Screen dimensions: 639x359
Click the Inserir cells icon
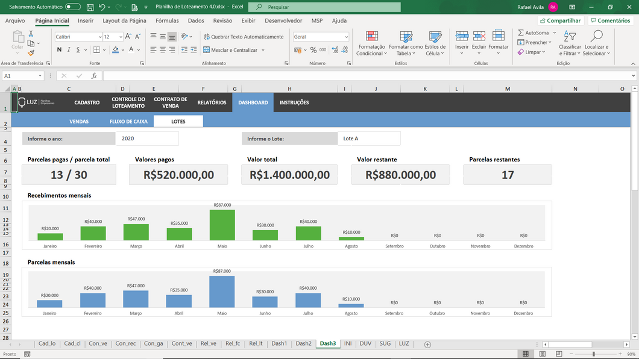point(462,41)
